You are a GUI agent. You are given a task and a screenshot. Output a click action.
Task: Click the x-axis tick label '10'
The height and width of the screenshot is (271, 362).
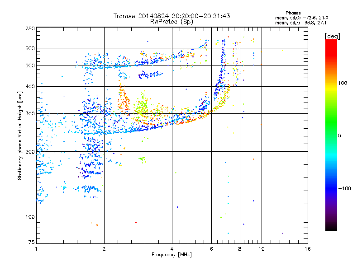click(x=262, y=249)
